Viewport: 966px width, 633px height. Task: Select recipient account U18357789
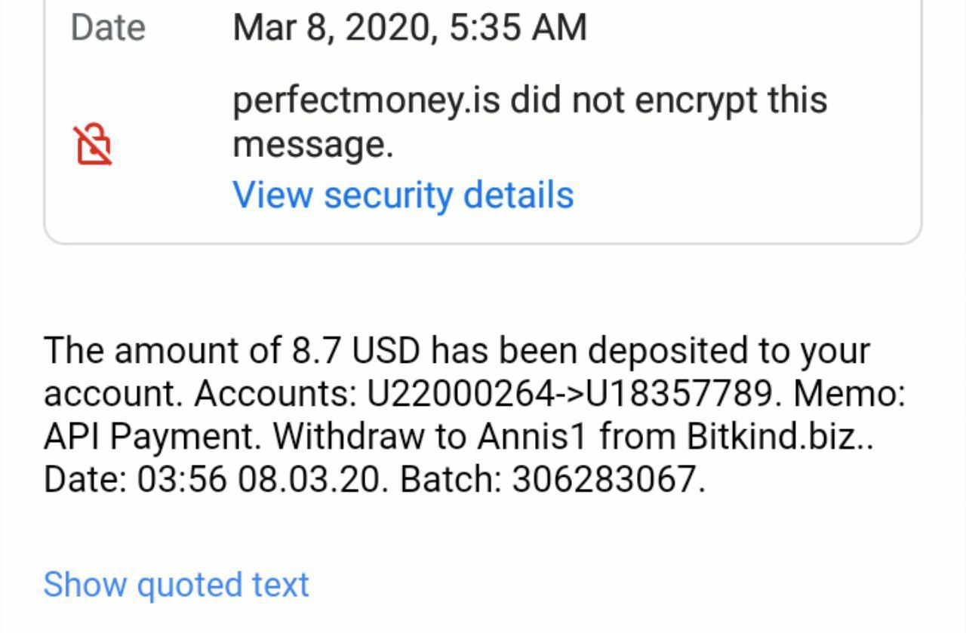click(679, 392)
